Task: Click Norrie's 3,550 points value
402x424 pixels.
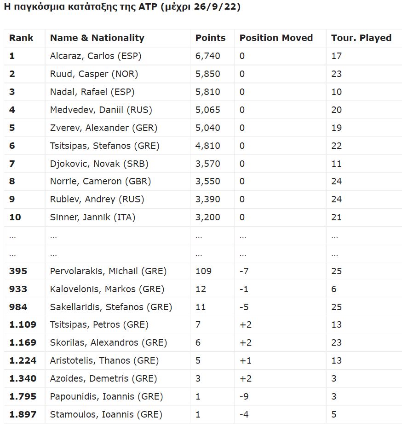Action: point(207,181)
